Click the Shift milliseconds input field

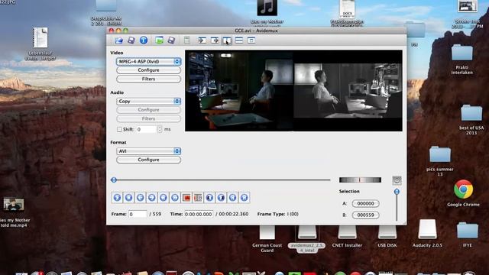[x=146, y=129]
